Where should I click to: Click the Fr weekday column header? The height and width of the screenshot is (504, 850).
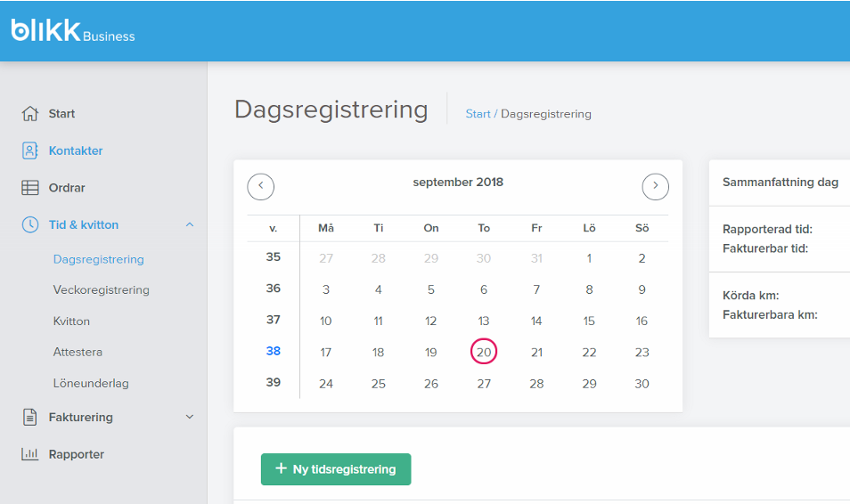tap(536, 228)
